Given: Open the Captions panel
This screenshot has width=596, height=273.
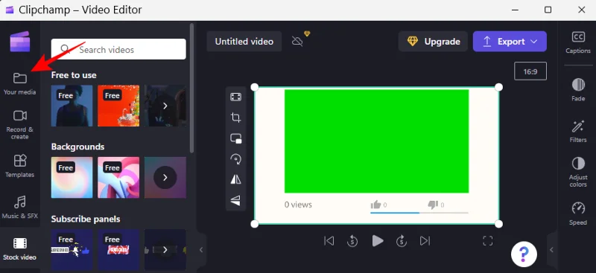Looking at the screenshot, I should click(x=578, y=42).
